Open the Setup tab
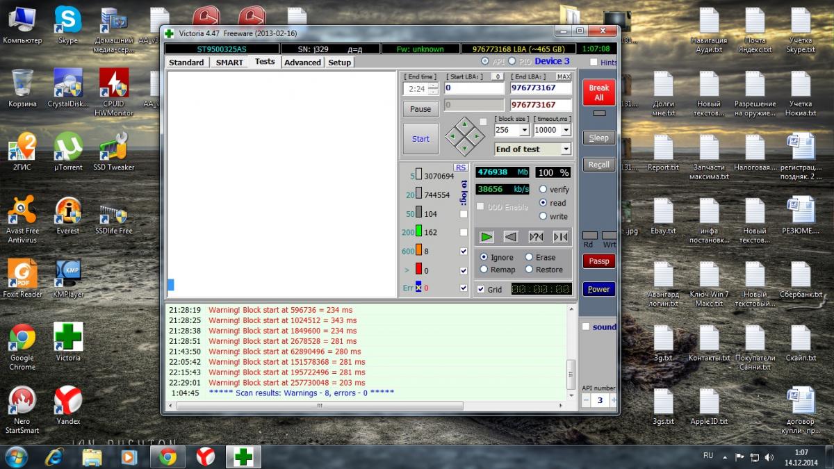This screenshot has width=834, height=469. pyautogui.click(x=340, y=63)
